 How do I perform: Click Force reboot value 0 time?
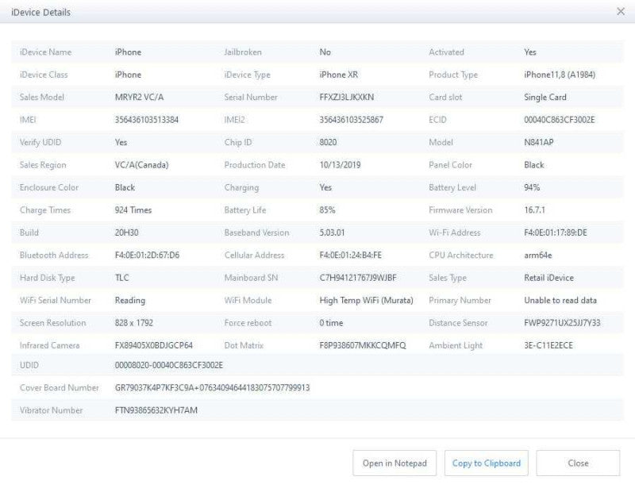click(x=331, y=323)
